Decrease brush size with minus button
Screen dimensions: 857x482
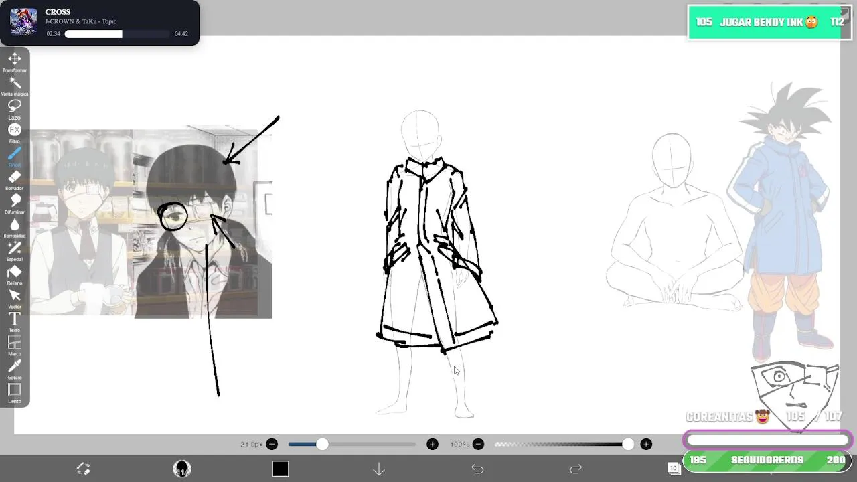[272, 444]
